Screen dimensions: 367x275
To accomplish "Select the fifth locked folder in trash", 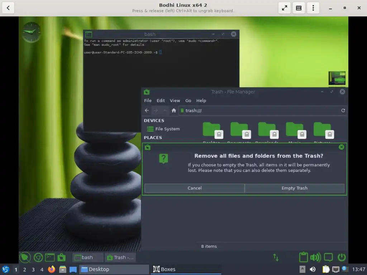I will coord(323,130).
